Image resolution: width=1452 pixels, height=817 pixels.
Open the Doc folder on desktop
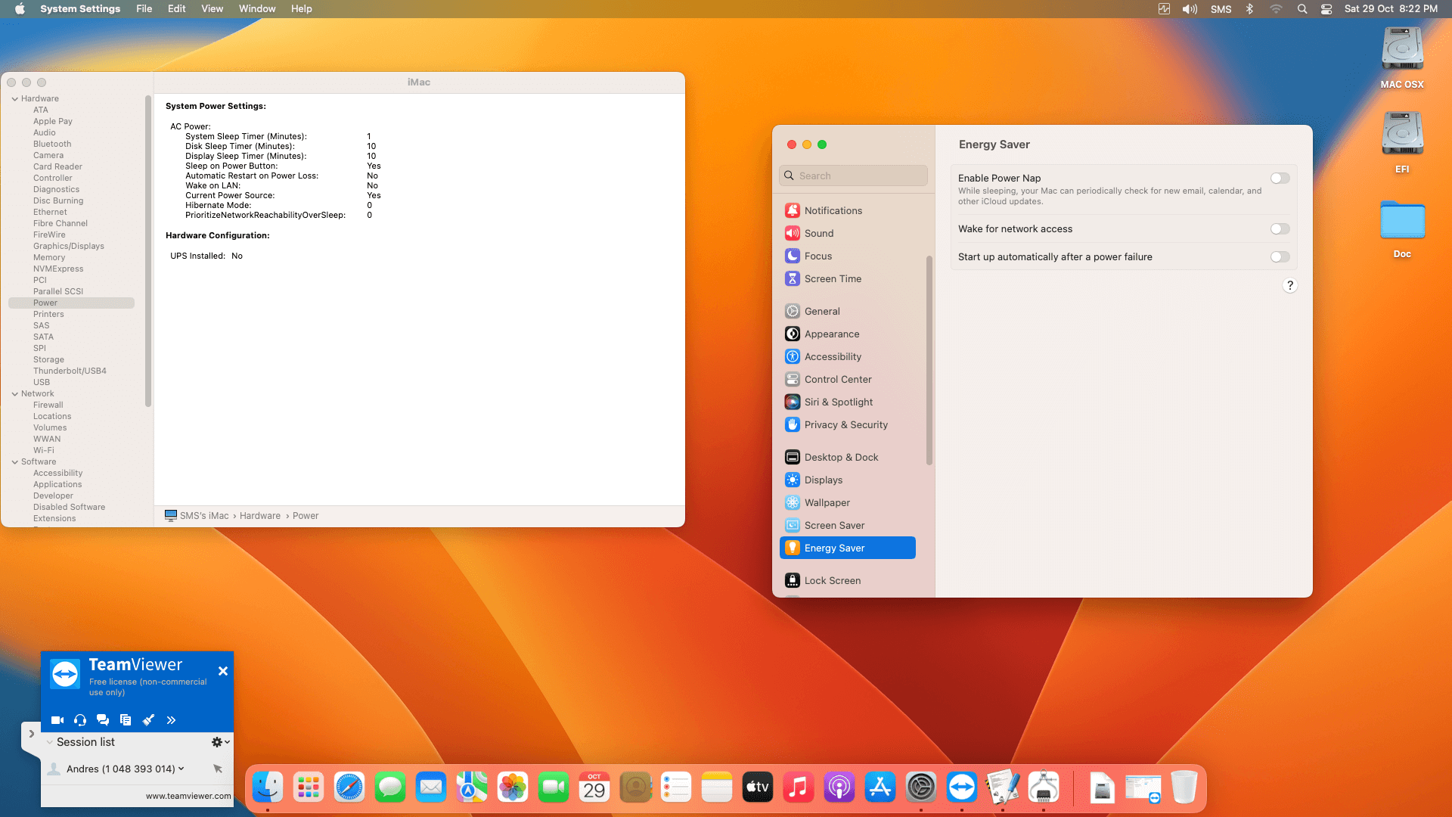[x=1402, y=228]
